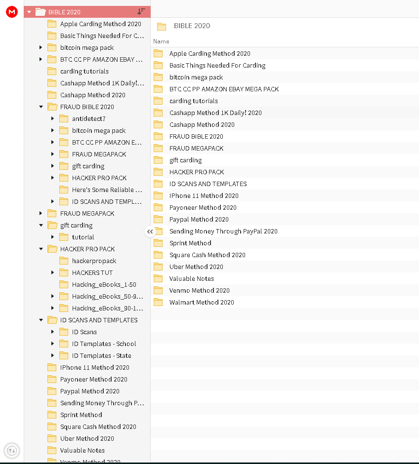Screen dimensions: 419x464
Task: Expand the ID Scans subfolder
Action: [52, 331]
